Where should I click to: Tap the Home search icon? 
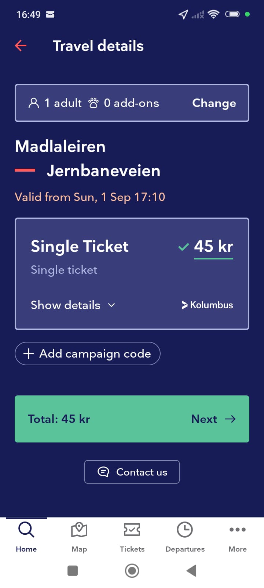[x=26, y=530]
